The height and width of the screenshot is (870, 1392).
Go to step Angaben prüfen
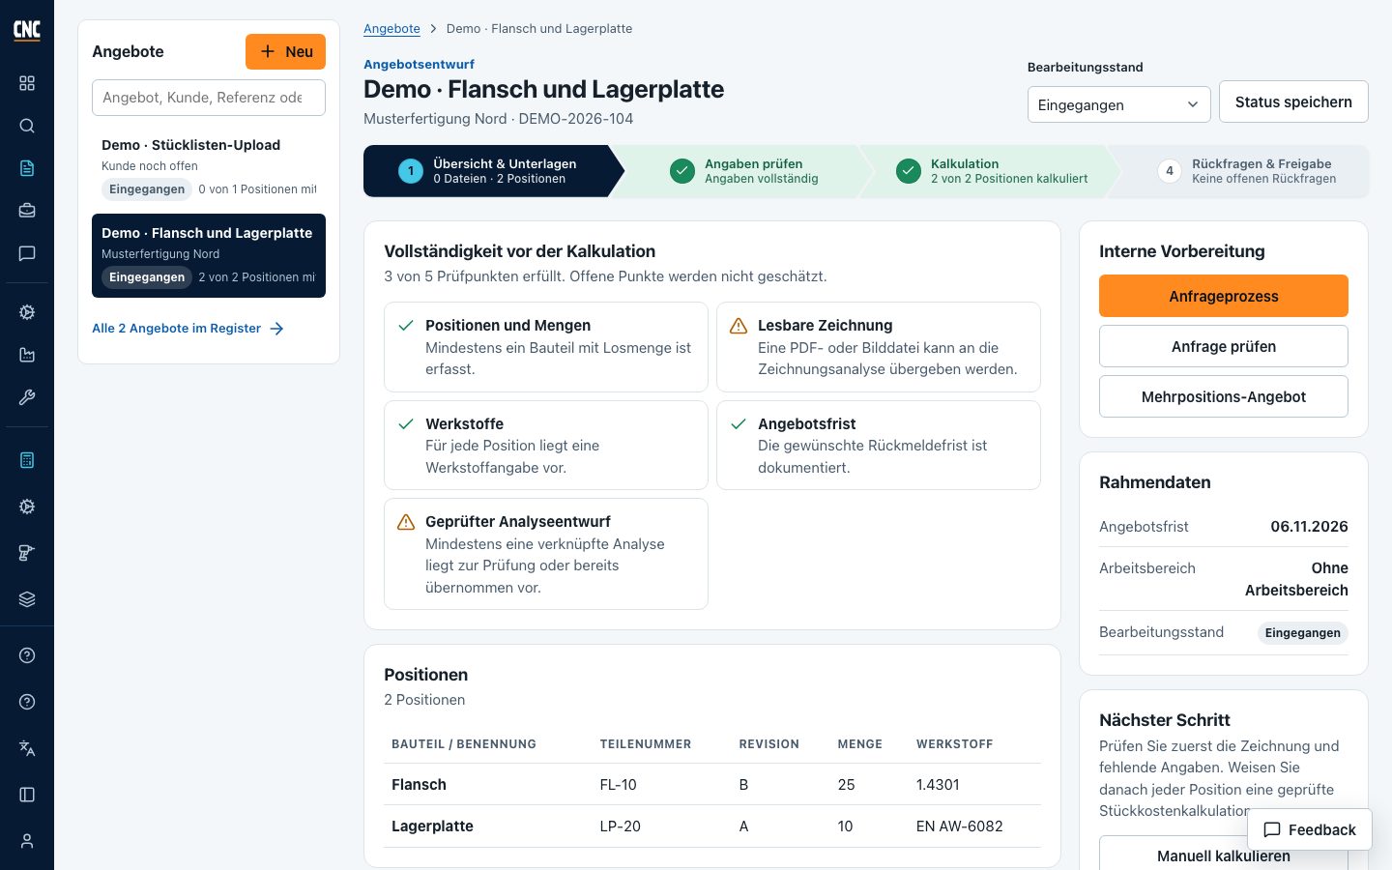point(742,171)
